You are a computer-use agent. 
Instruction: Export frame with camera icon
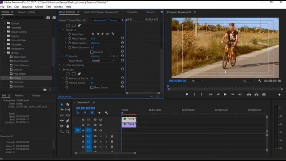tap(264, 94)
